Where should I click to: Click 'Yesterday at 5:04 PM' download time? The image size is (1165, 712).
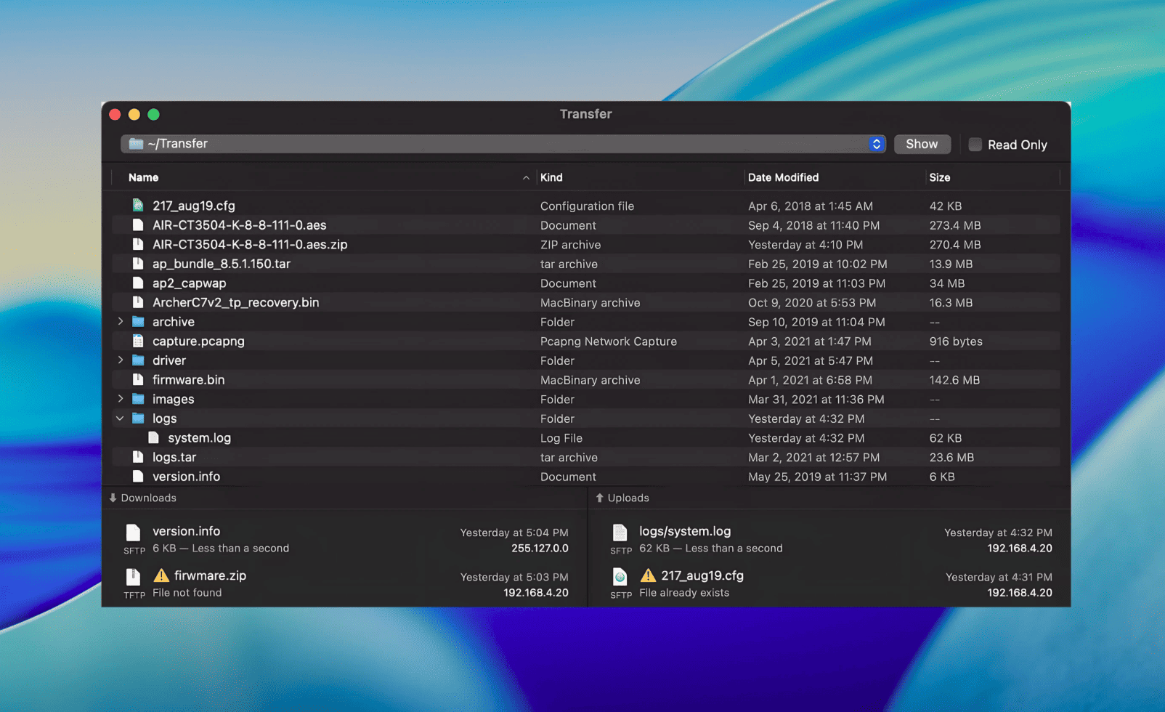[514, 533]
